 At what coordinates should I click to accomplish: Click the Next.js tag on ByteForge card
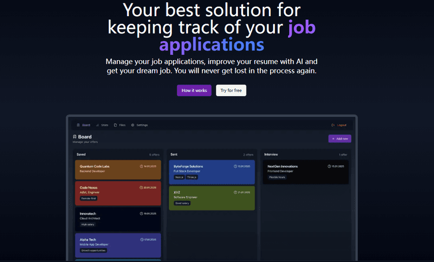[179, 177]
